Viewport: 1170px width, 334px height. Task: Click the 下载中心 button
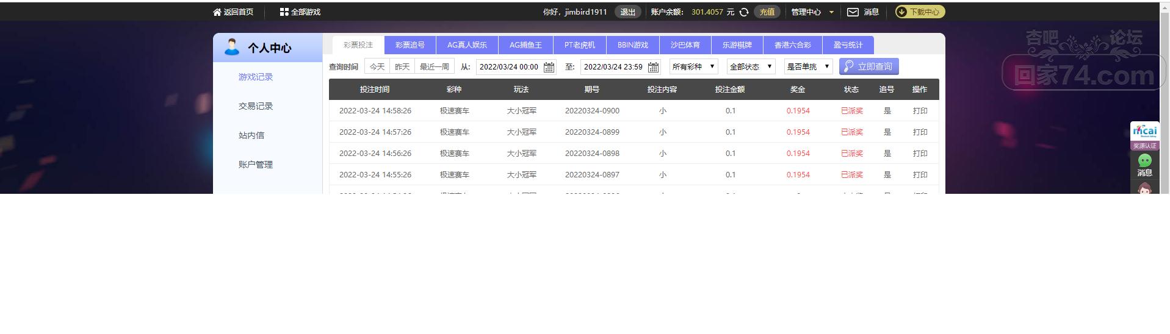pyautogui.click(x=920, y=12)
